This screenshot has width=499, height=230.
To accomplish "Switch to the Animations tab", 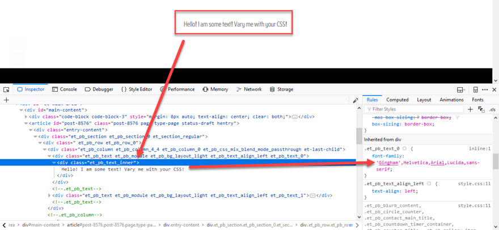I will [451, 100].
